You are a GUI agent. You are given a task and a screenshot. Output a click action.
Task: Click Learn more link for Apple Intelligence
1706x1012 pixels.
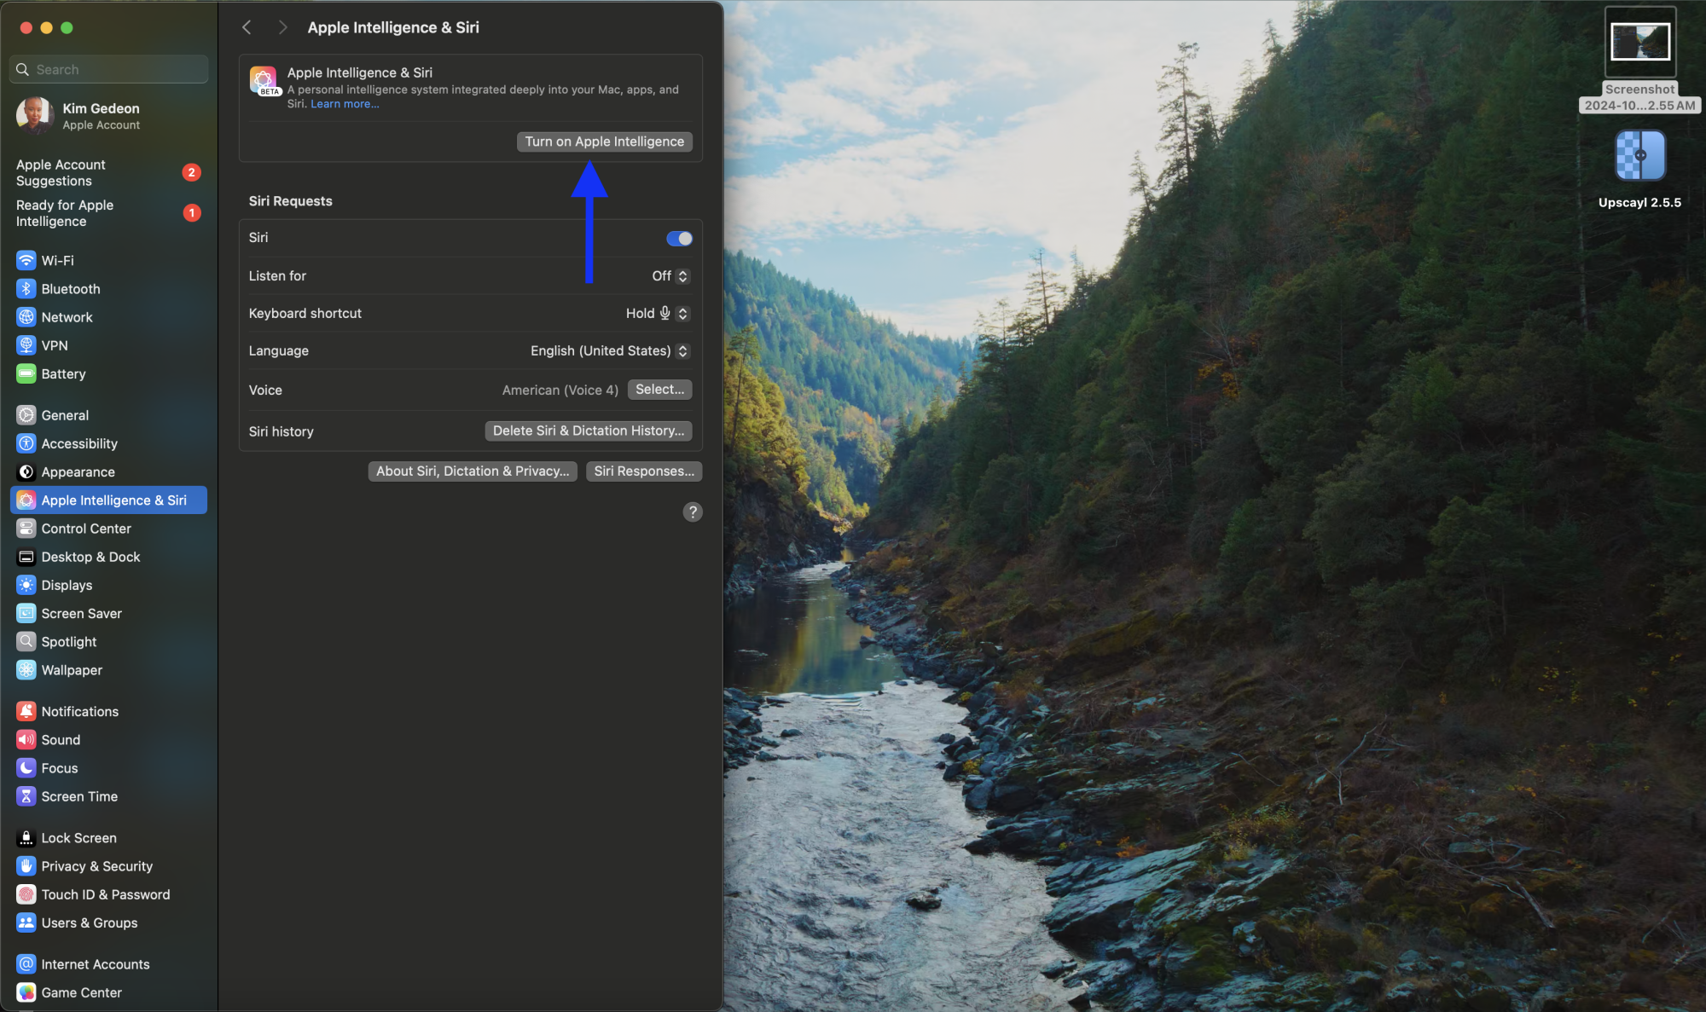tap(344, 104)
